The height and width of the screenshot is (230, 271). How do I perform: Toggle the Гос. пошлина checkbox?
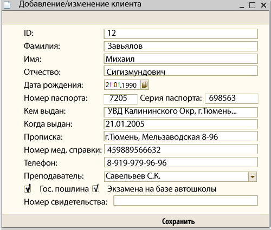28,189
